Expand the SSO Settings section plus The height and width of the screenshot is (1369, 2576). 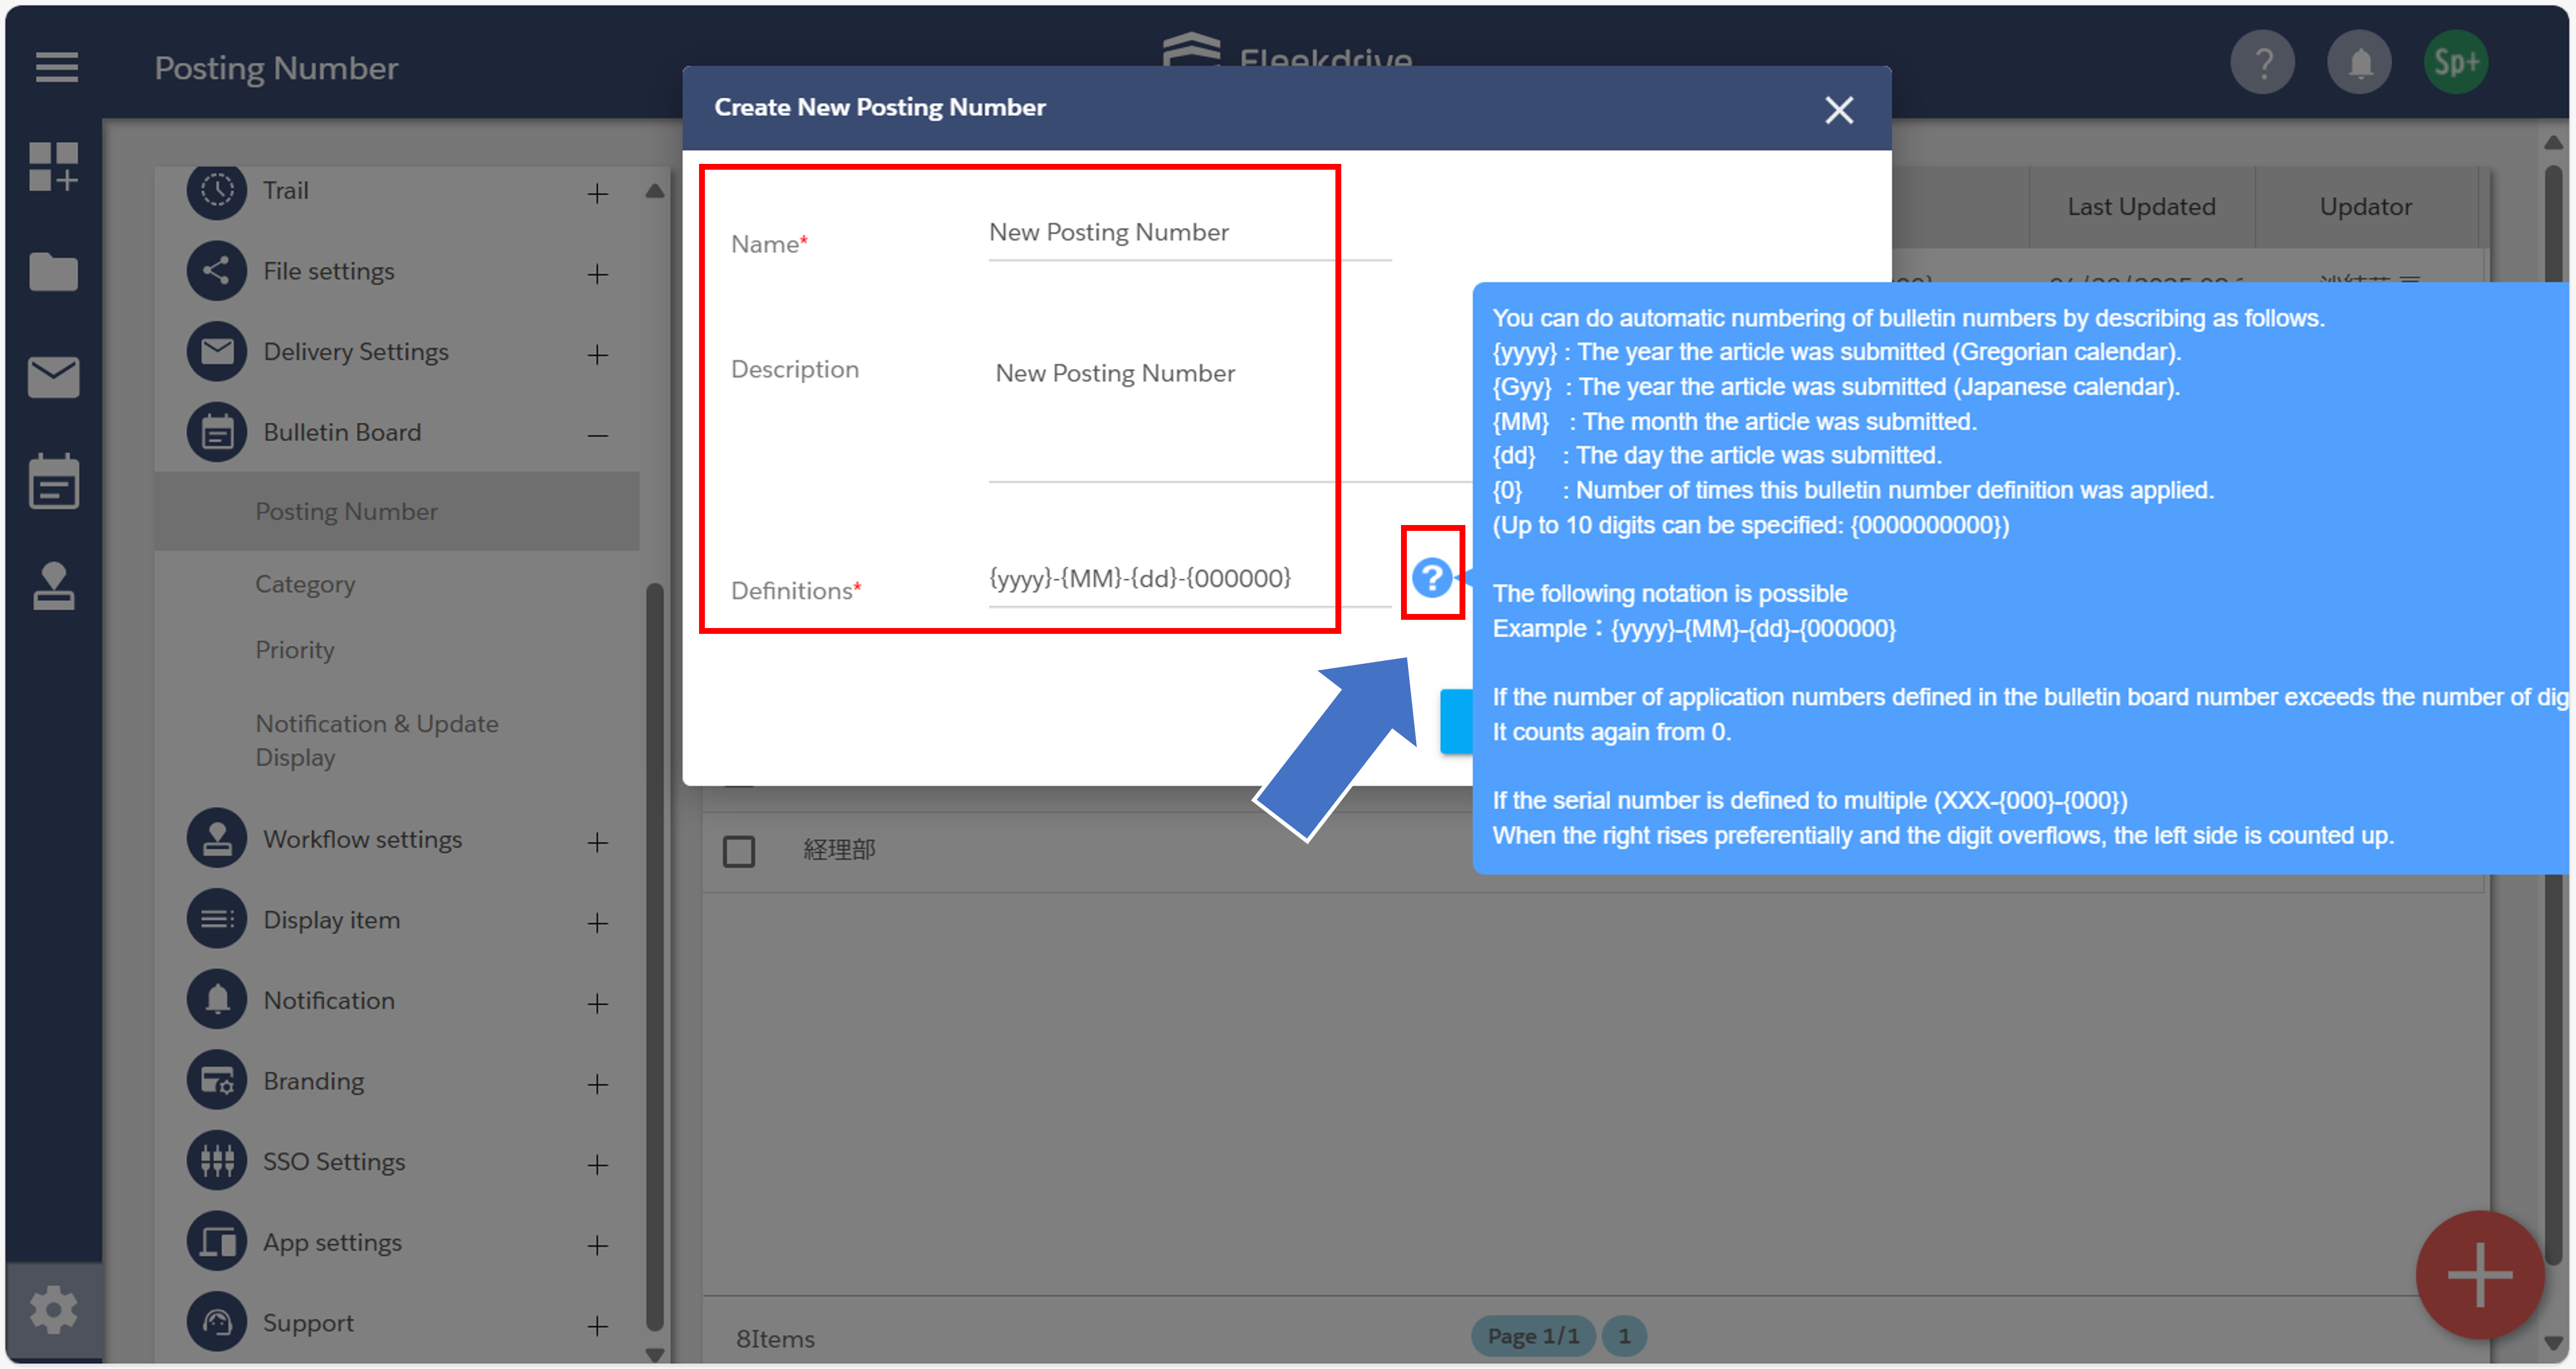pyautogui.click(x=598, y=1165)
